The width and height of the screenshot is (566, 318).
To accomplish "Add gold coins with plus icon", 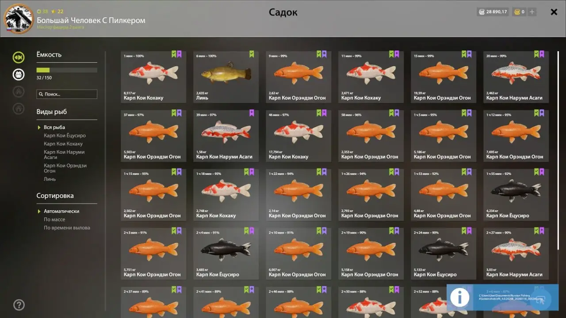I will [x=532, y=12].
